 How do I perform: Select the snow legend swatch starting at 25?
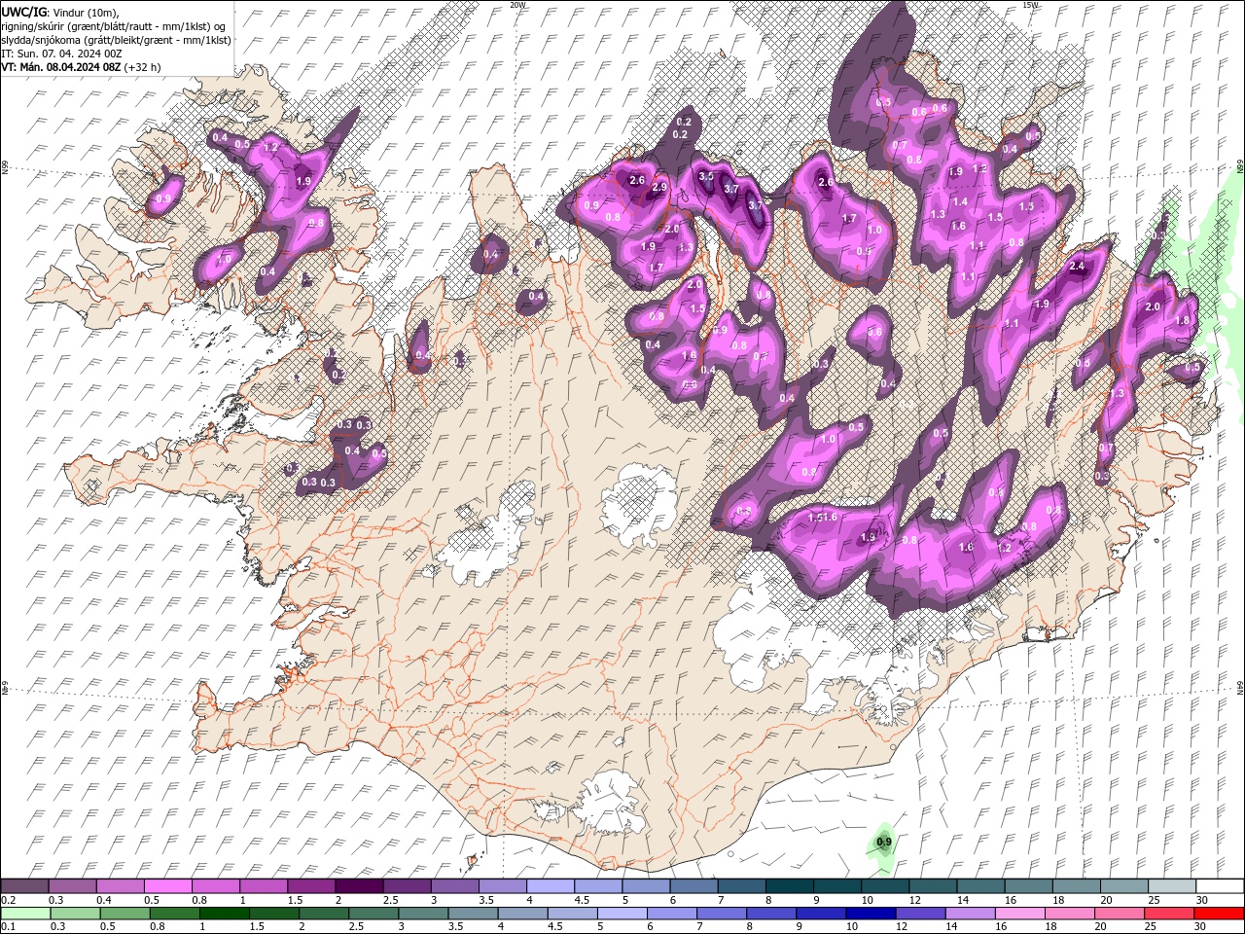1170,886
